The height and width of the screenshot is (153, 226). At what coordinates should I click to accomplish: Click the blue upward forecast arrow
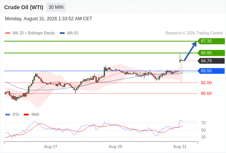click(x=190, y=51)
